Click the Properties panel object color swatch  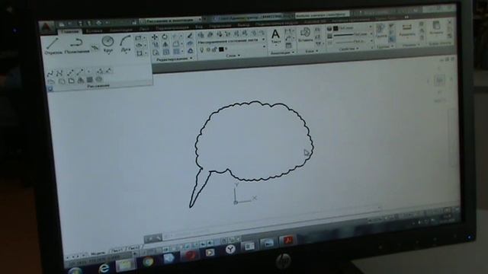[x=335, y=28]
